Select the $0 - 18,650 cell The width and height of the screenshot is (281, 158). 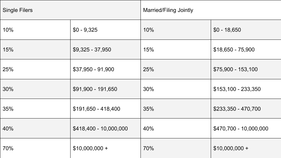(x=246, y=30)
